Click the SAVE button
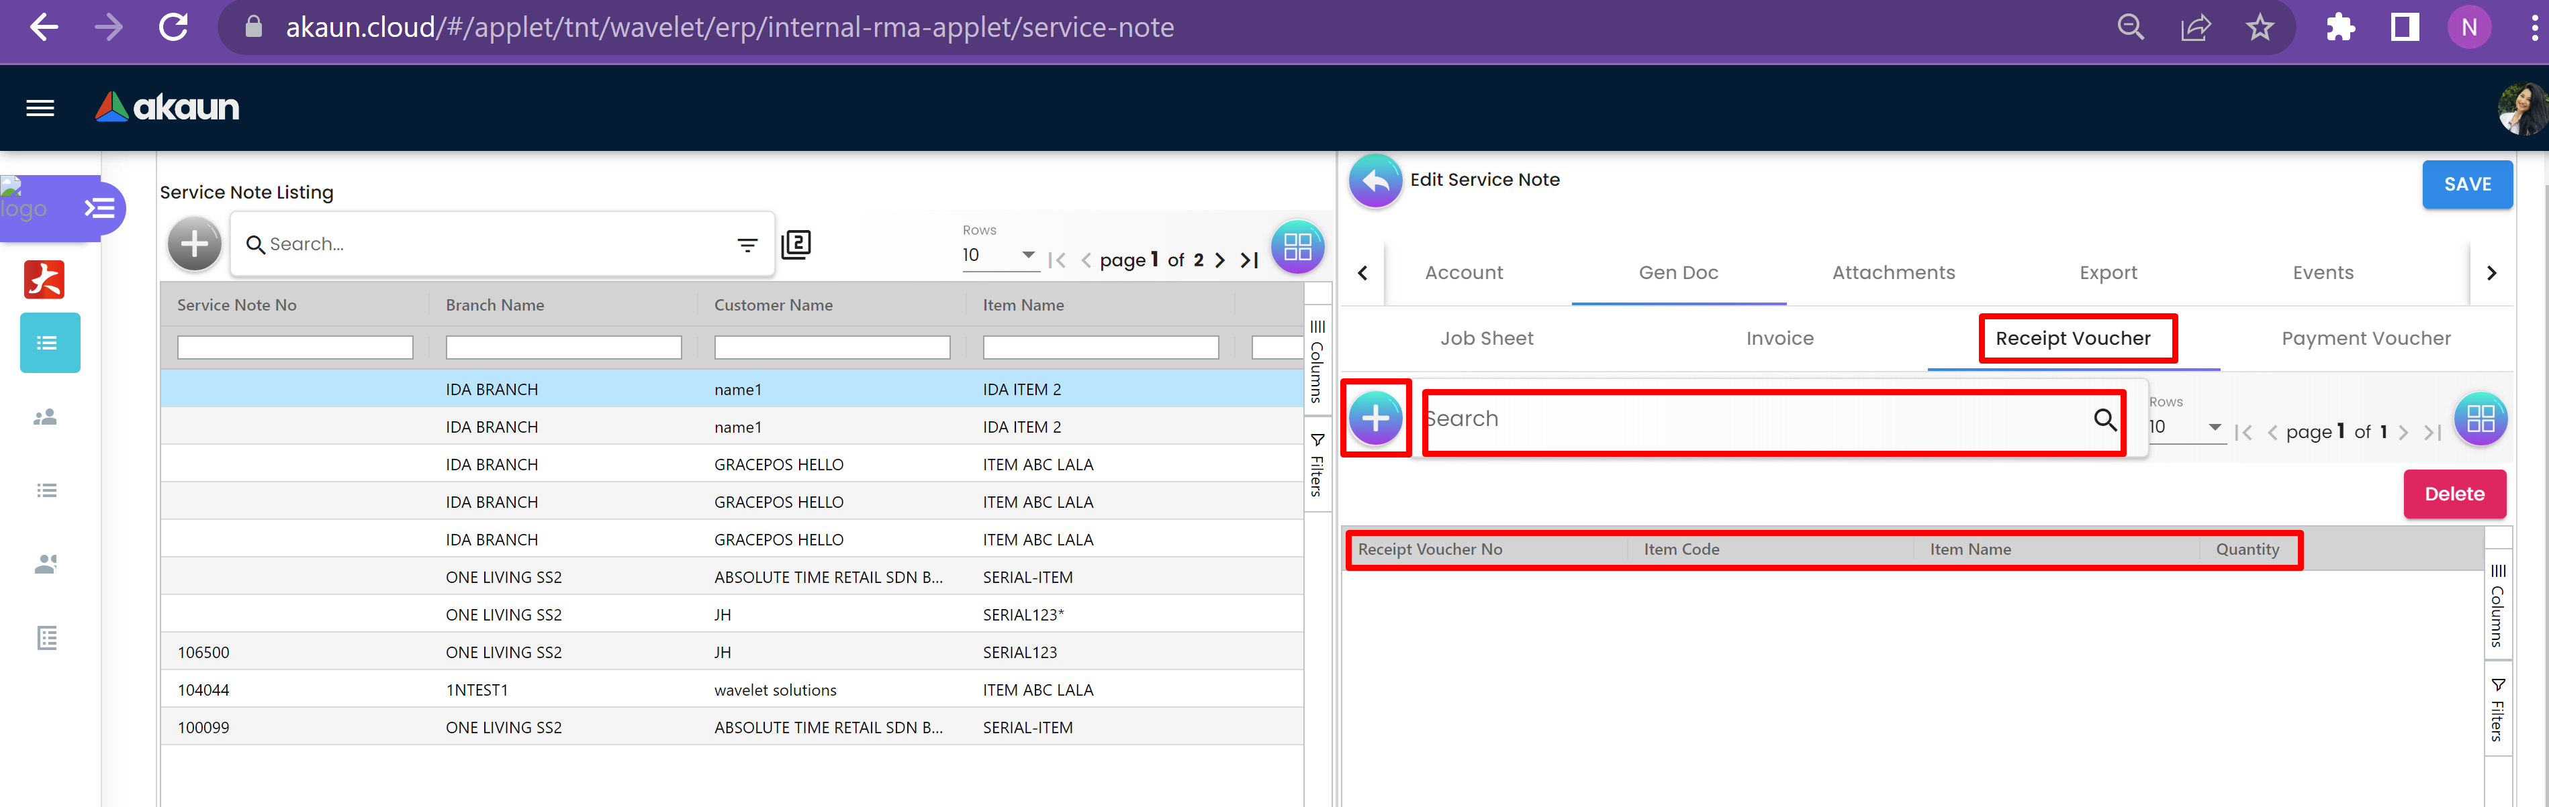The image size is (2549, 807). tap(2466, 185)
